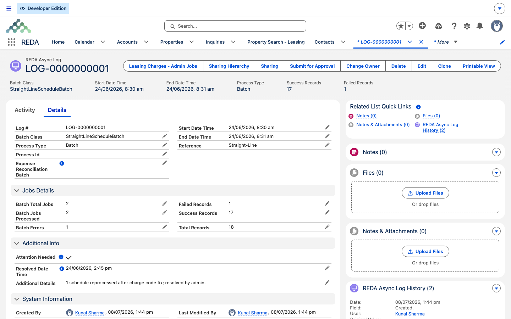Open the help question mark icon
The height and width of the screenshot is (319, 511).
pyautogui.click(x=454, y=26)
